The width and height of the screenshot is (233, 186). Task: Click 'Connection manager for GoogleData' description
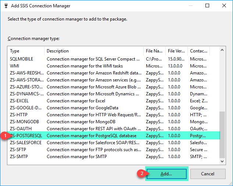82,108
